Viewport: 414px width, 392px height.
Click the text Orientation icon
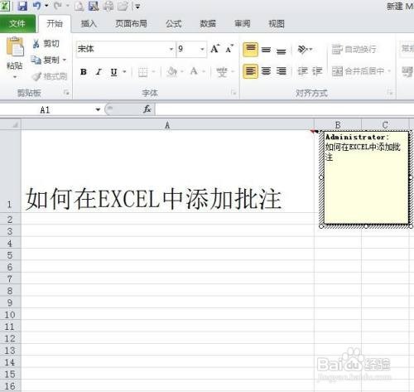(303, 50)
